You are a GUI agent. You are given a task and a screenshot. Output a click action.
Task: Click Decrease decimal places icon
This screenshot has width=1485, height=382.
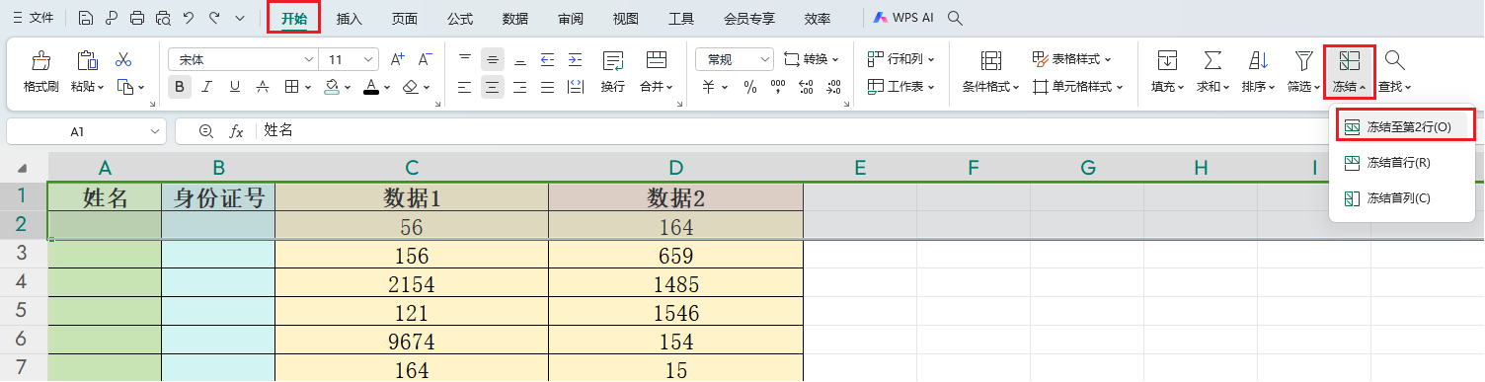point(833,87)
